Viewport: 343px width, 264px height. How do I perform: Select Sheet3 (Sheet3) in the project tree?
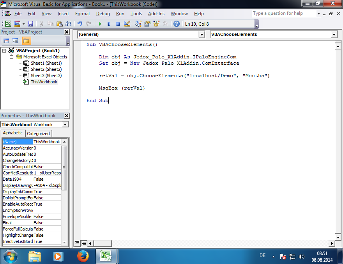click(x=46, y=76)
